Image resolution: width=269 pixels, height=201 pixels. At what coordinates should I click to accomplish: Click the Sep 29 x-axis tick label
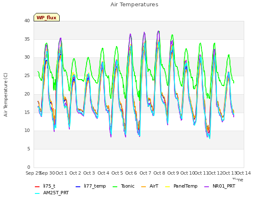[33, 173]
